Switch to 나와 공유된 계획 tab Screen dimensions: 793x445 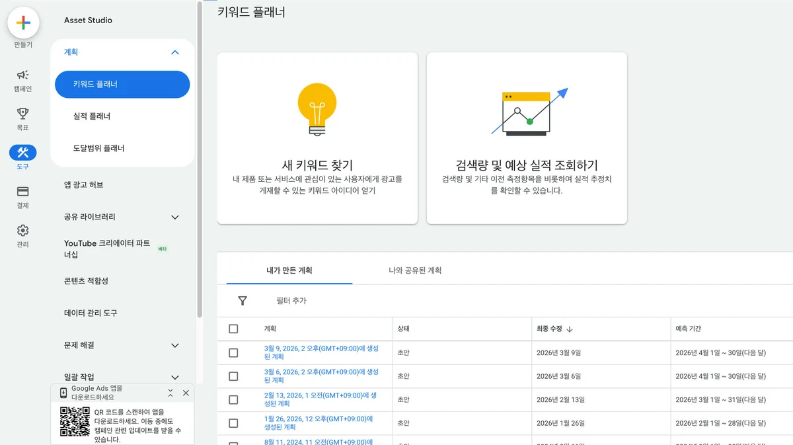pyautogui.click(x=415, y=270)
